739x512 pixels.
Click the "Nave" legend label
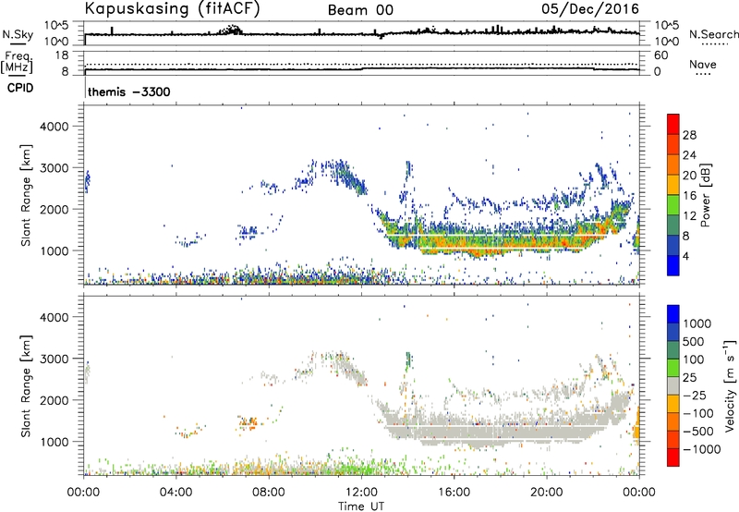[703, 64]
